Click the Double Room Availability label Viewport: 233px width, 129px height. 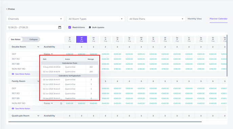(x=49, y=47)
